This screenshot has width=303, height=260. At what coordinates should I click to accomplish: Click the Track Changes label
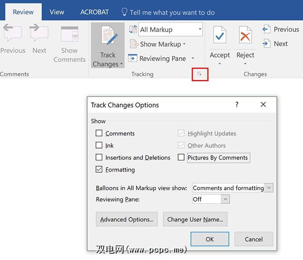[108, 59]
